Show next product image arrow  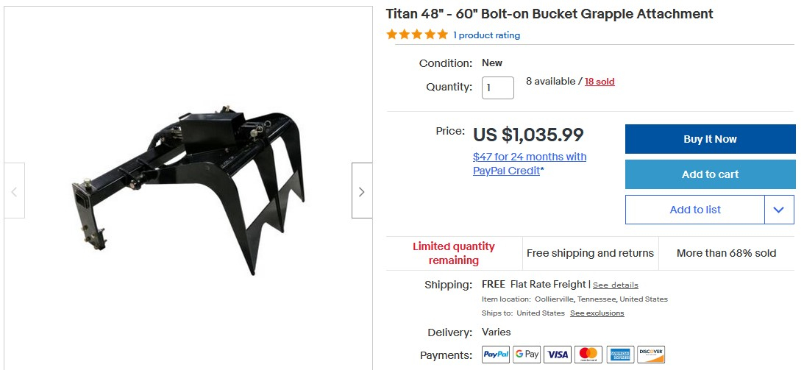(361, 191)
